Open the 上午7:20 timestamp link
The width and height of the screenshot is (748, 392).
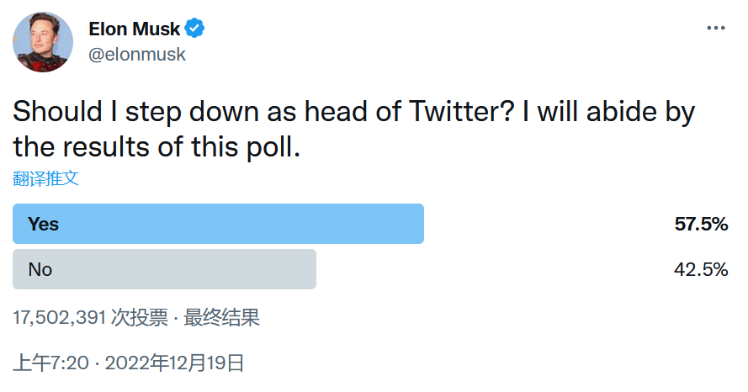[x=50, y=363]
